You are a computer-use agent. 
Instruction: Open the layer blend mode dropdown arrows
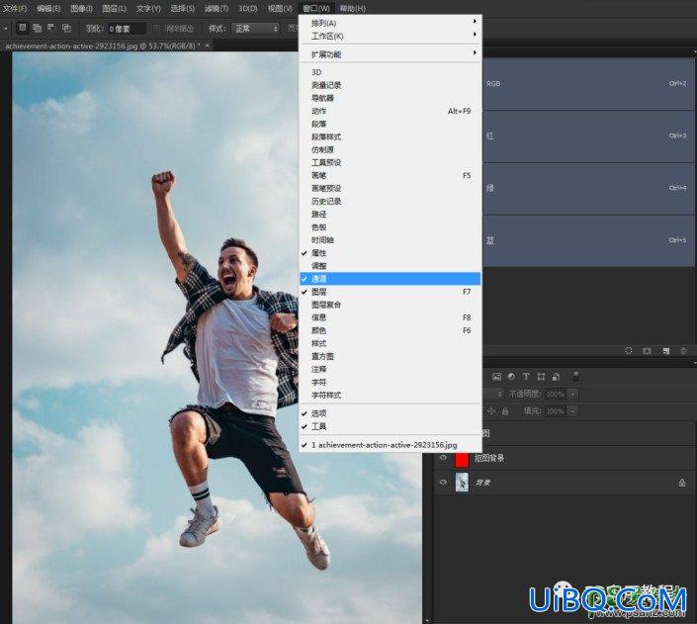click(x=499, y=394)
